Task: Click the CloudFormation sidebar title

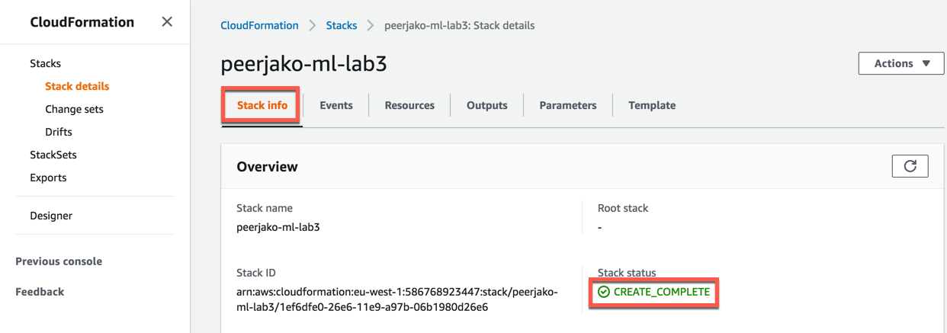Action: tap(82, 22)
